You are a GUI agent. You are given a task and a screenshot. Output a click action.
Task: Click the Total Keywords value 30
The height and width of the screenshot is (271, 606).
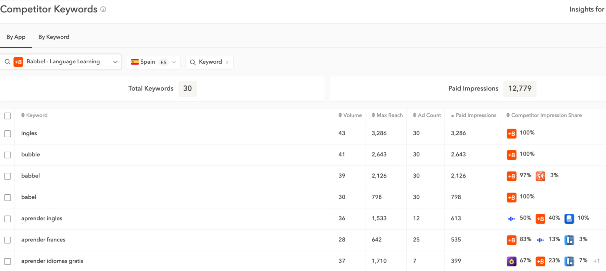187,89
